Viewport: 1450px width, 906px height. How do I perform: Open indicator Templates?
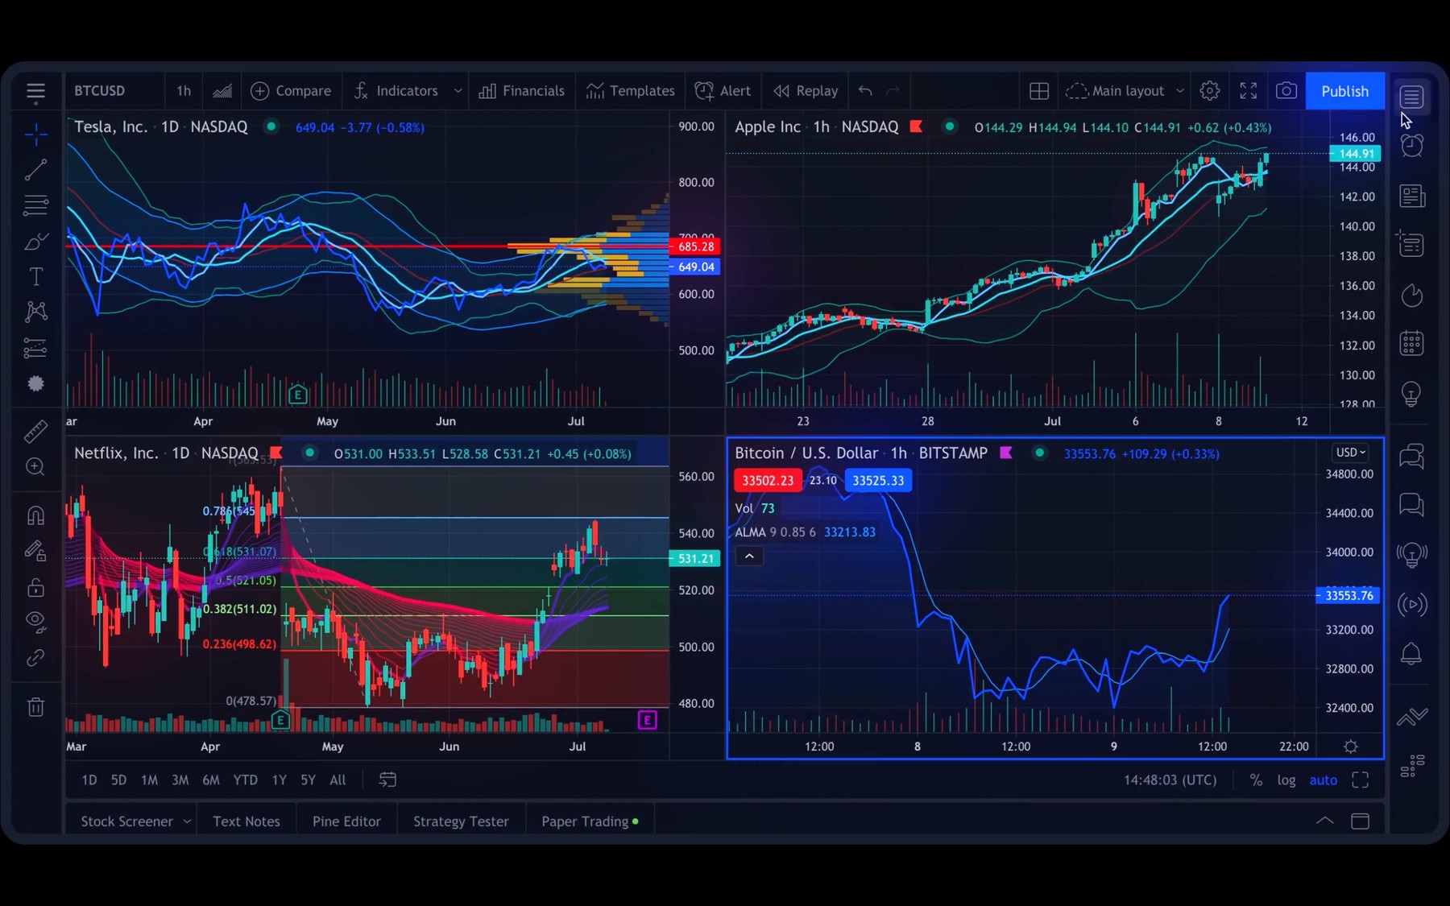(x=631, y=91)
